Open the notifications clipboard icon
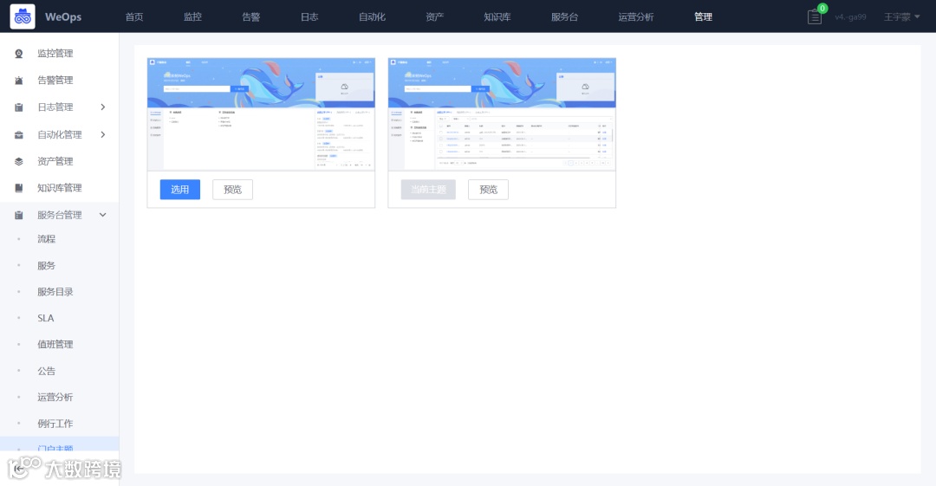 tap(814, 16)
